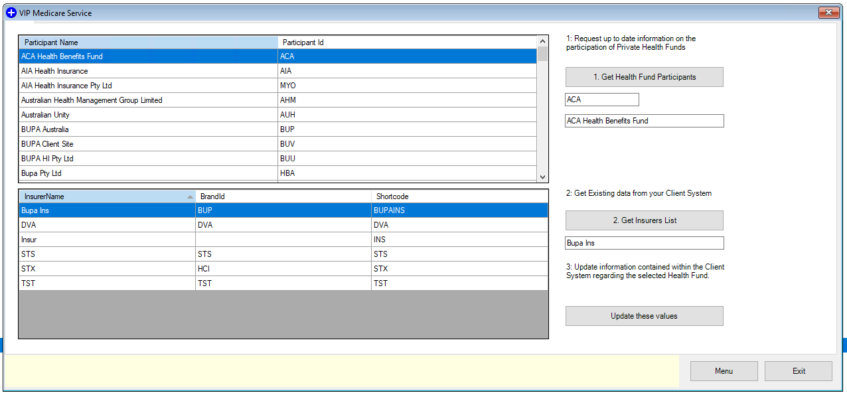Click the Update these values button
The image size is (847, 395).
(x=644, y=316)
